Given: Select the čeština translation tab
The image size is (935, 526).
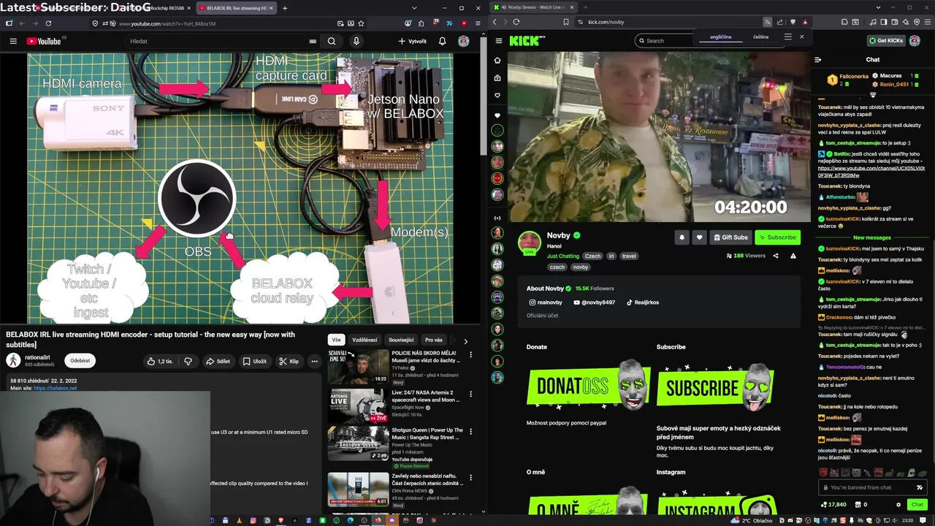Looking at the screenshot, I should point(760,37).
